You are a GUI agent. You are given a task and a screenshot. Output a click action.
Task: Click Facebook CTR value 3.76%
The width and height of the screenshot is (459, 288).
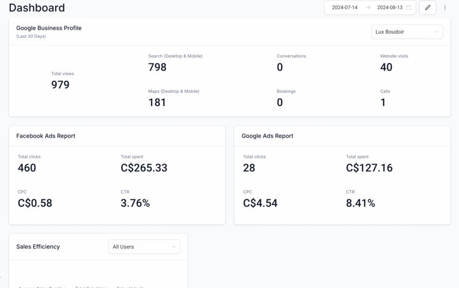(135, 203)
